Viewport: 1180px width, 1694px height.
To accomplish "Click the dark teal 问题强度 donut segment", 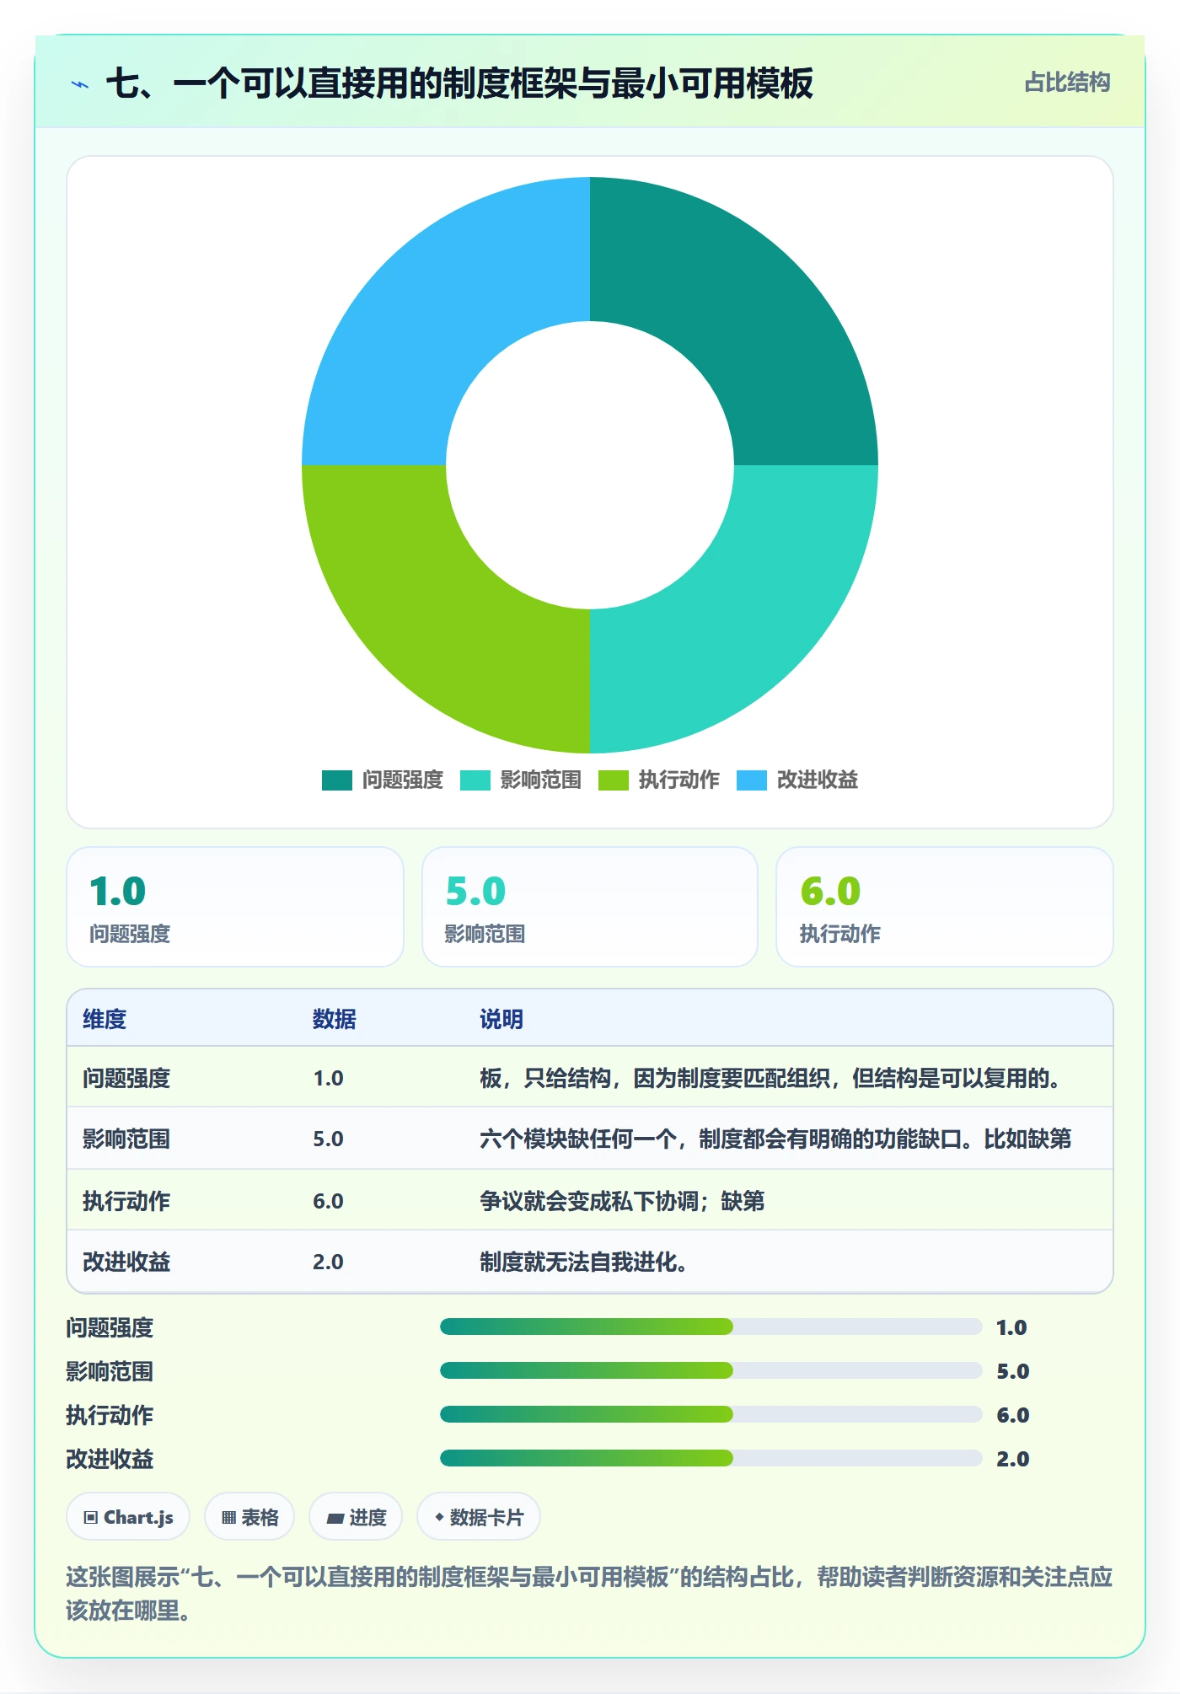I will pos(742,312).
